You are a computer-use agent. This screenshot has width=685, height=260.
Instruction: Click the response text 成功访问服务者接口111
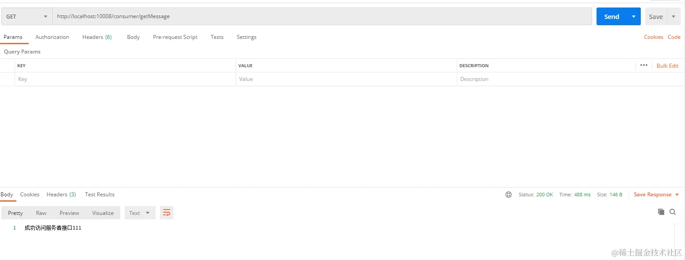tap(53, 228)
